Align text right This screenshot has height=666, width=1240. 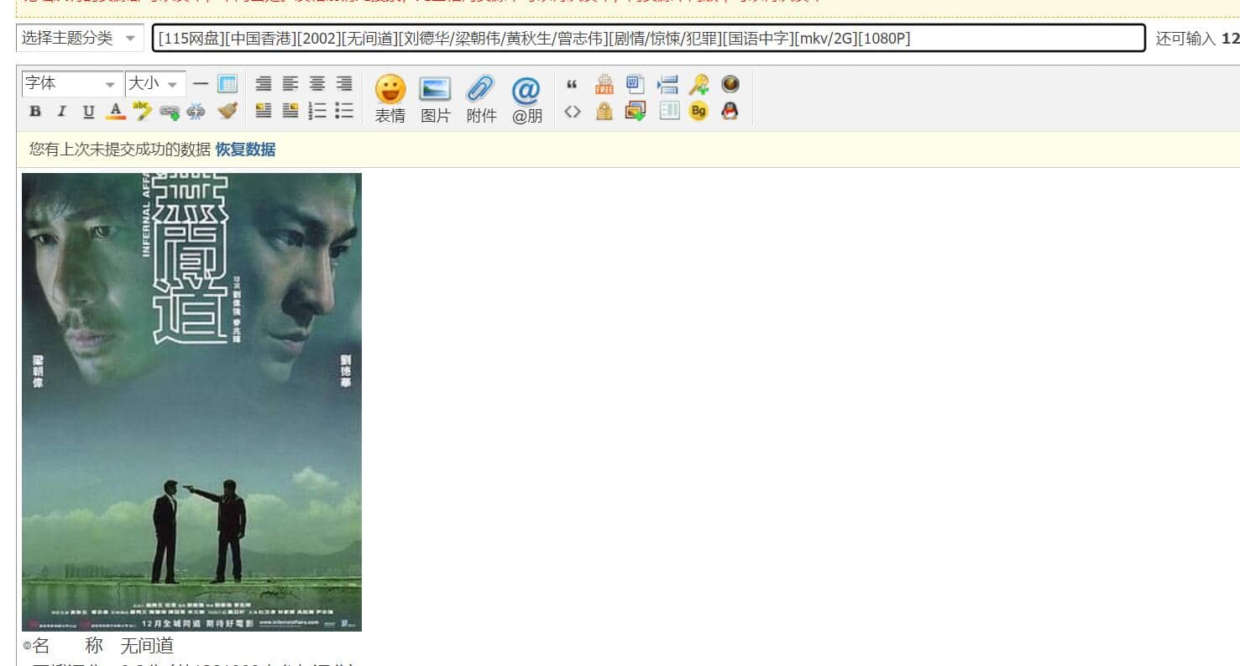point(344,84)
